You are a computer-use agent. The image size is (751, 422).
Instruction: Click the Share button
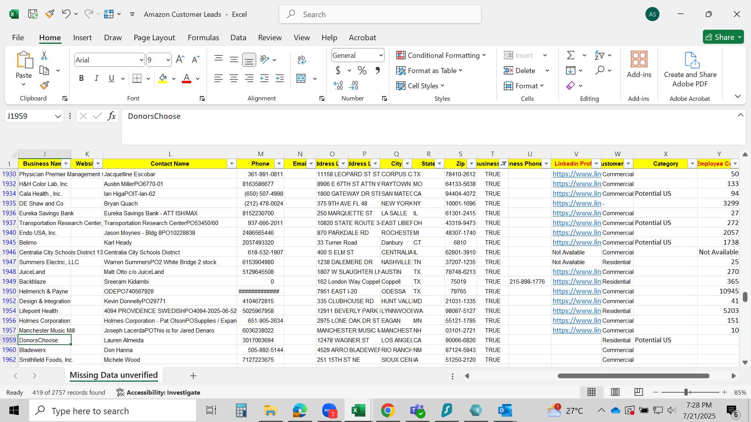click(723, 37)
